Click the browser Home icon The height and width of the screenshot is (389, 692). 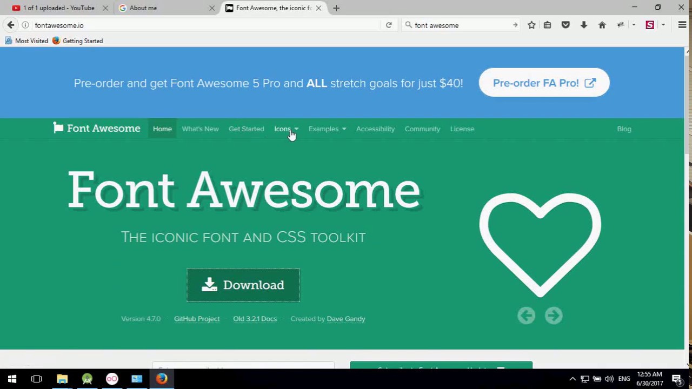602,25
